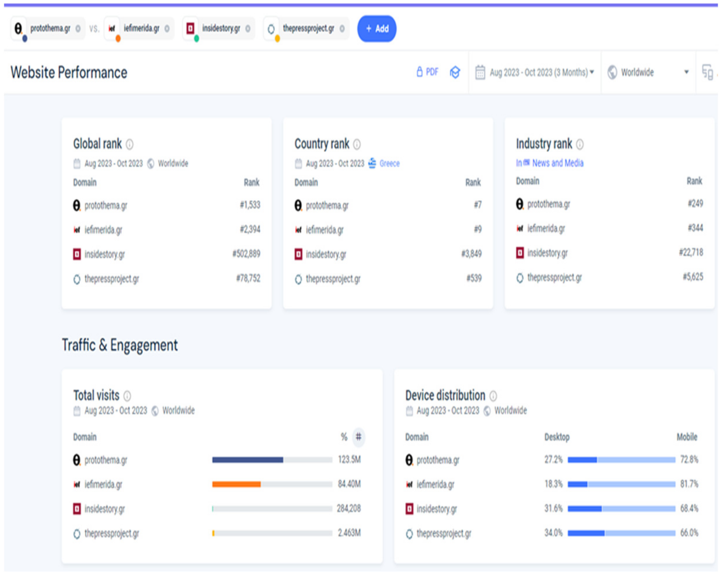The height and width of the screenshot is (578, 722).
Task: Click the Global rank info icon
Action: point(130,144)
